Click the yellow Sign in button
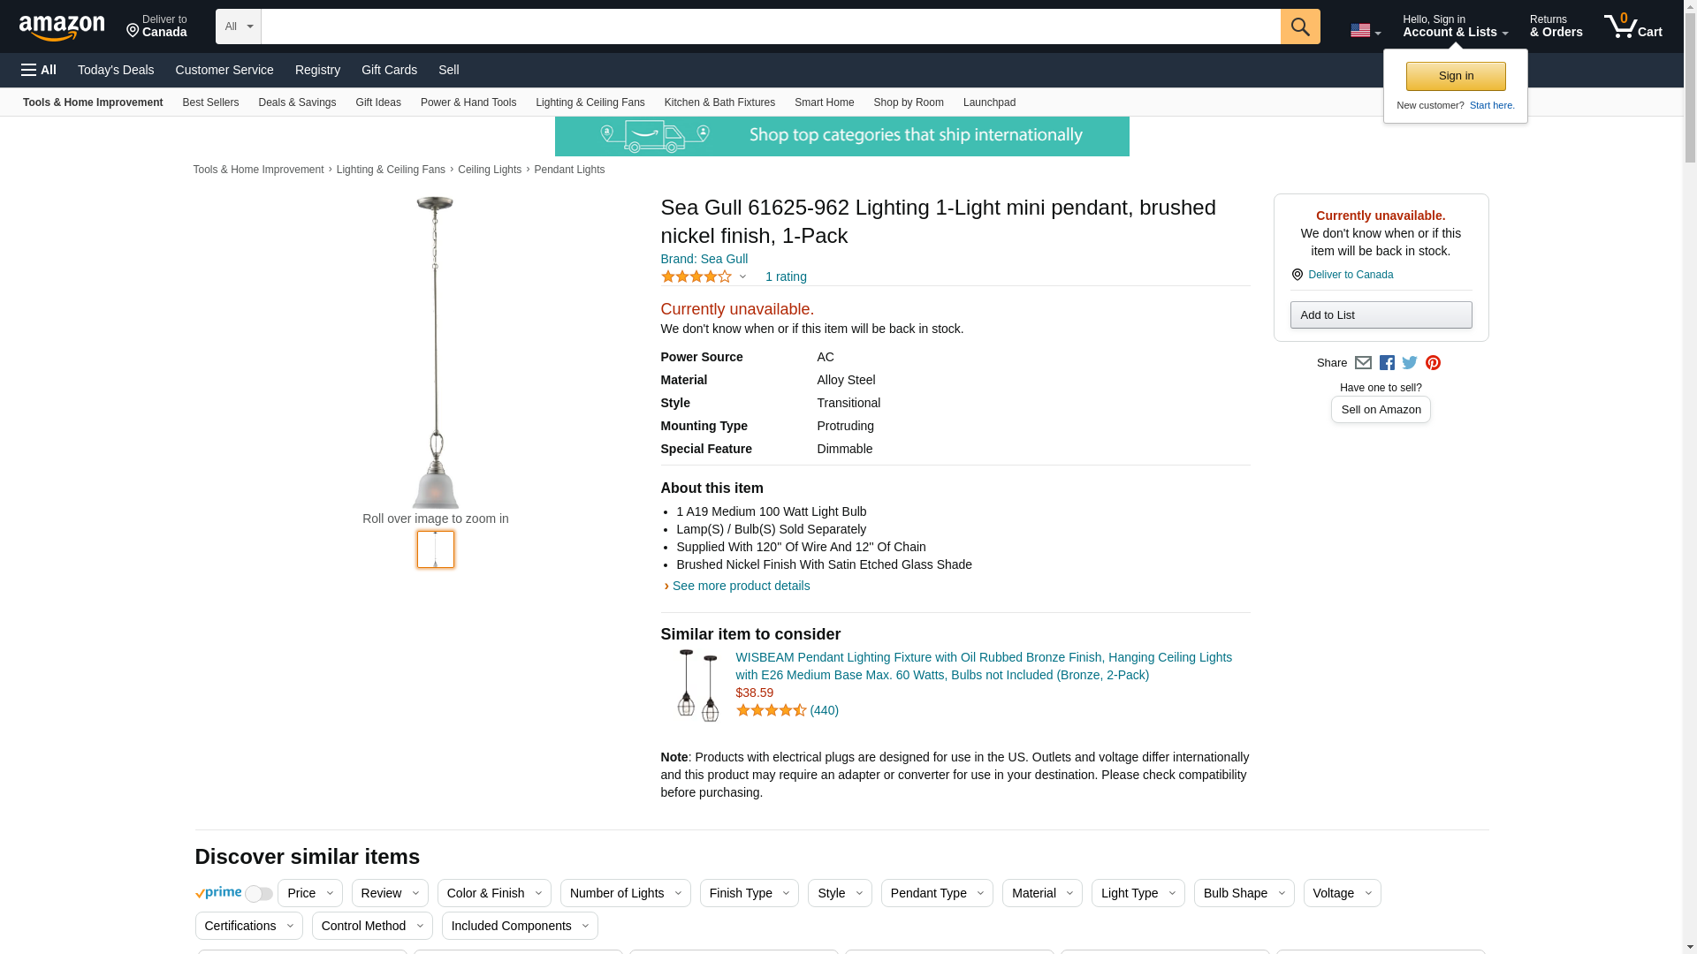Viewport: 1697px width, 954px height. (1456, 76)
